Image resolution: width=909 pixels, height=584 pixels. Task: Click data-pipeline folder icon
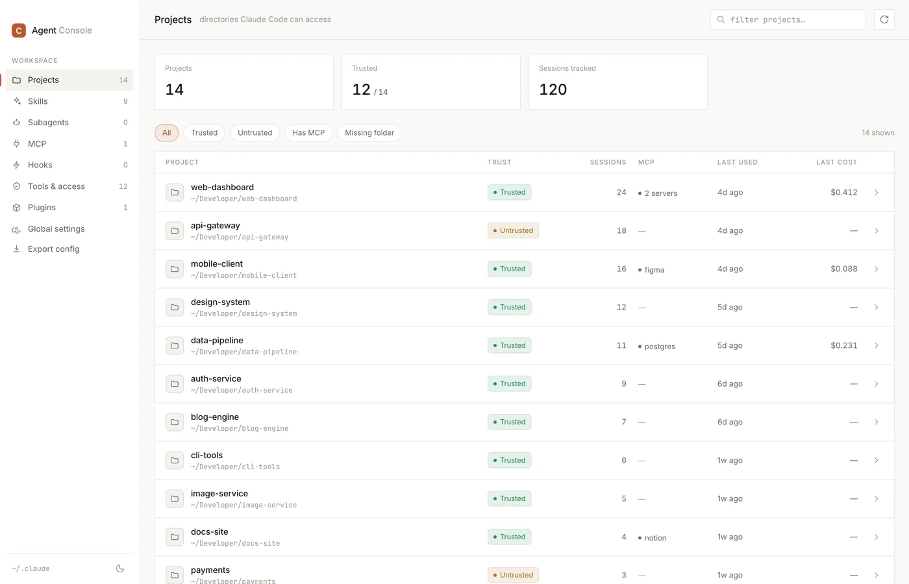[175, 346]
